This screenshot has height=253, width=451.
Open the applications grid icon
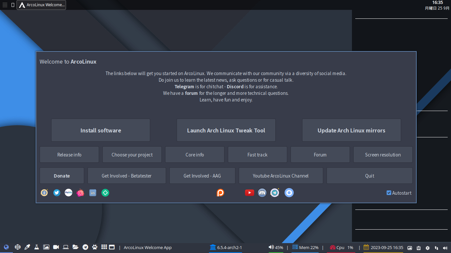[x=104, y=247]
